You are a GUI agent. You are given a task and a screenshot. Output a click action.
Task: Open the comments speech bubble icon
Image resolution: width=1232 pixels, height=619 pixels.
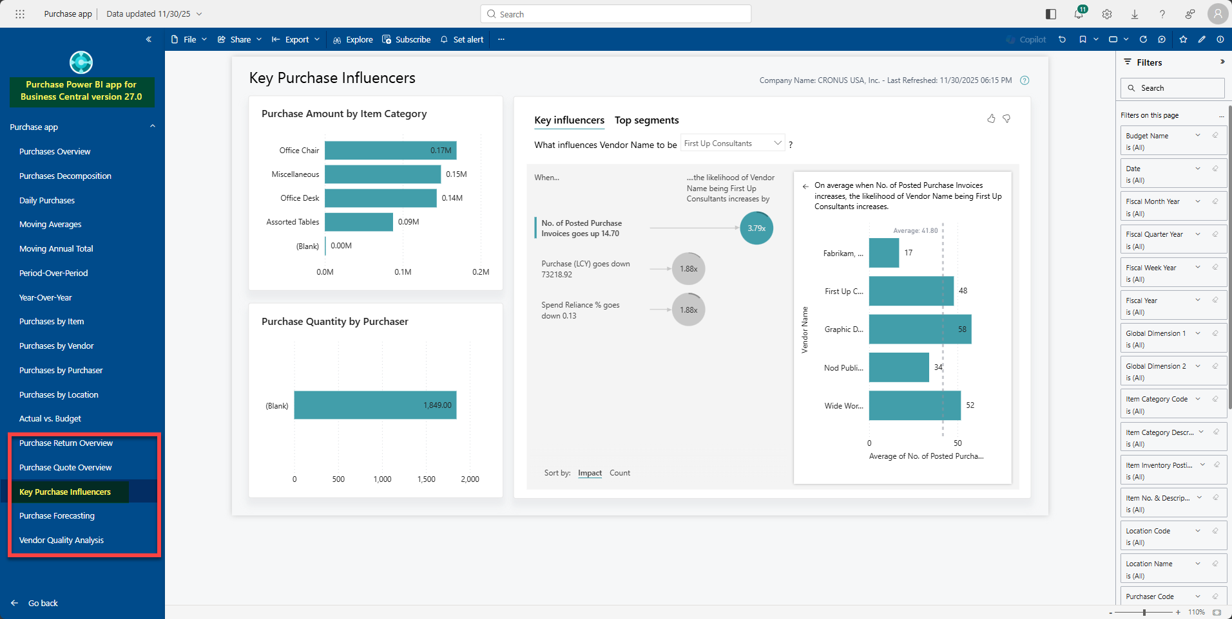(1162, 40)
